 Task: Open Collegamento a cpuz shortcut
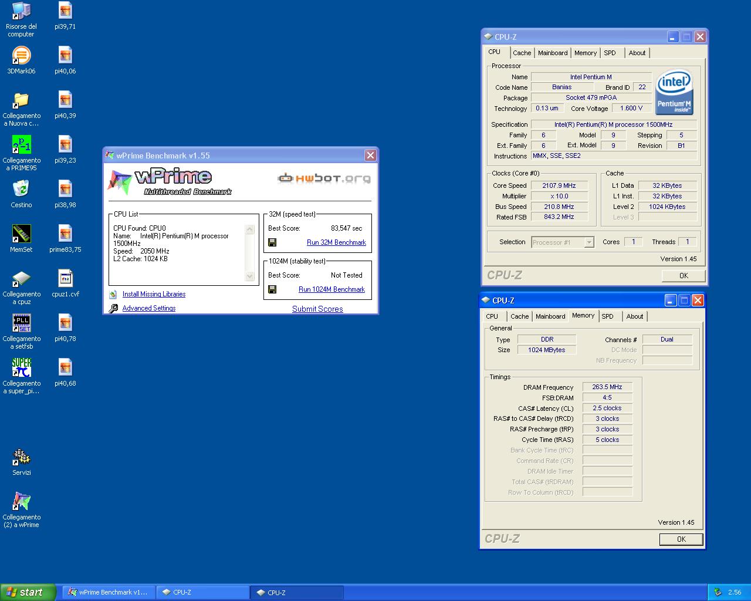click(x=21, y=278)
